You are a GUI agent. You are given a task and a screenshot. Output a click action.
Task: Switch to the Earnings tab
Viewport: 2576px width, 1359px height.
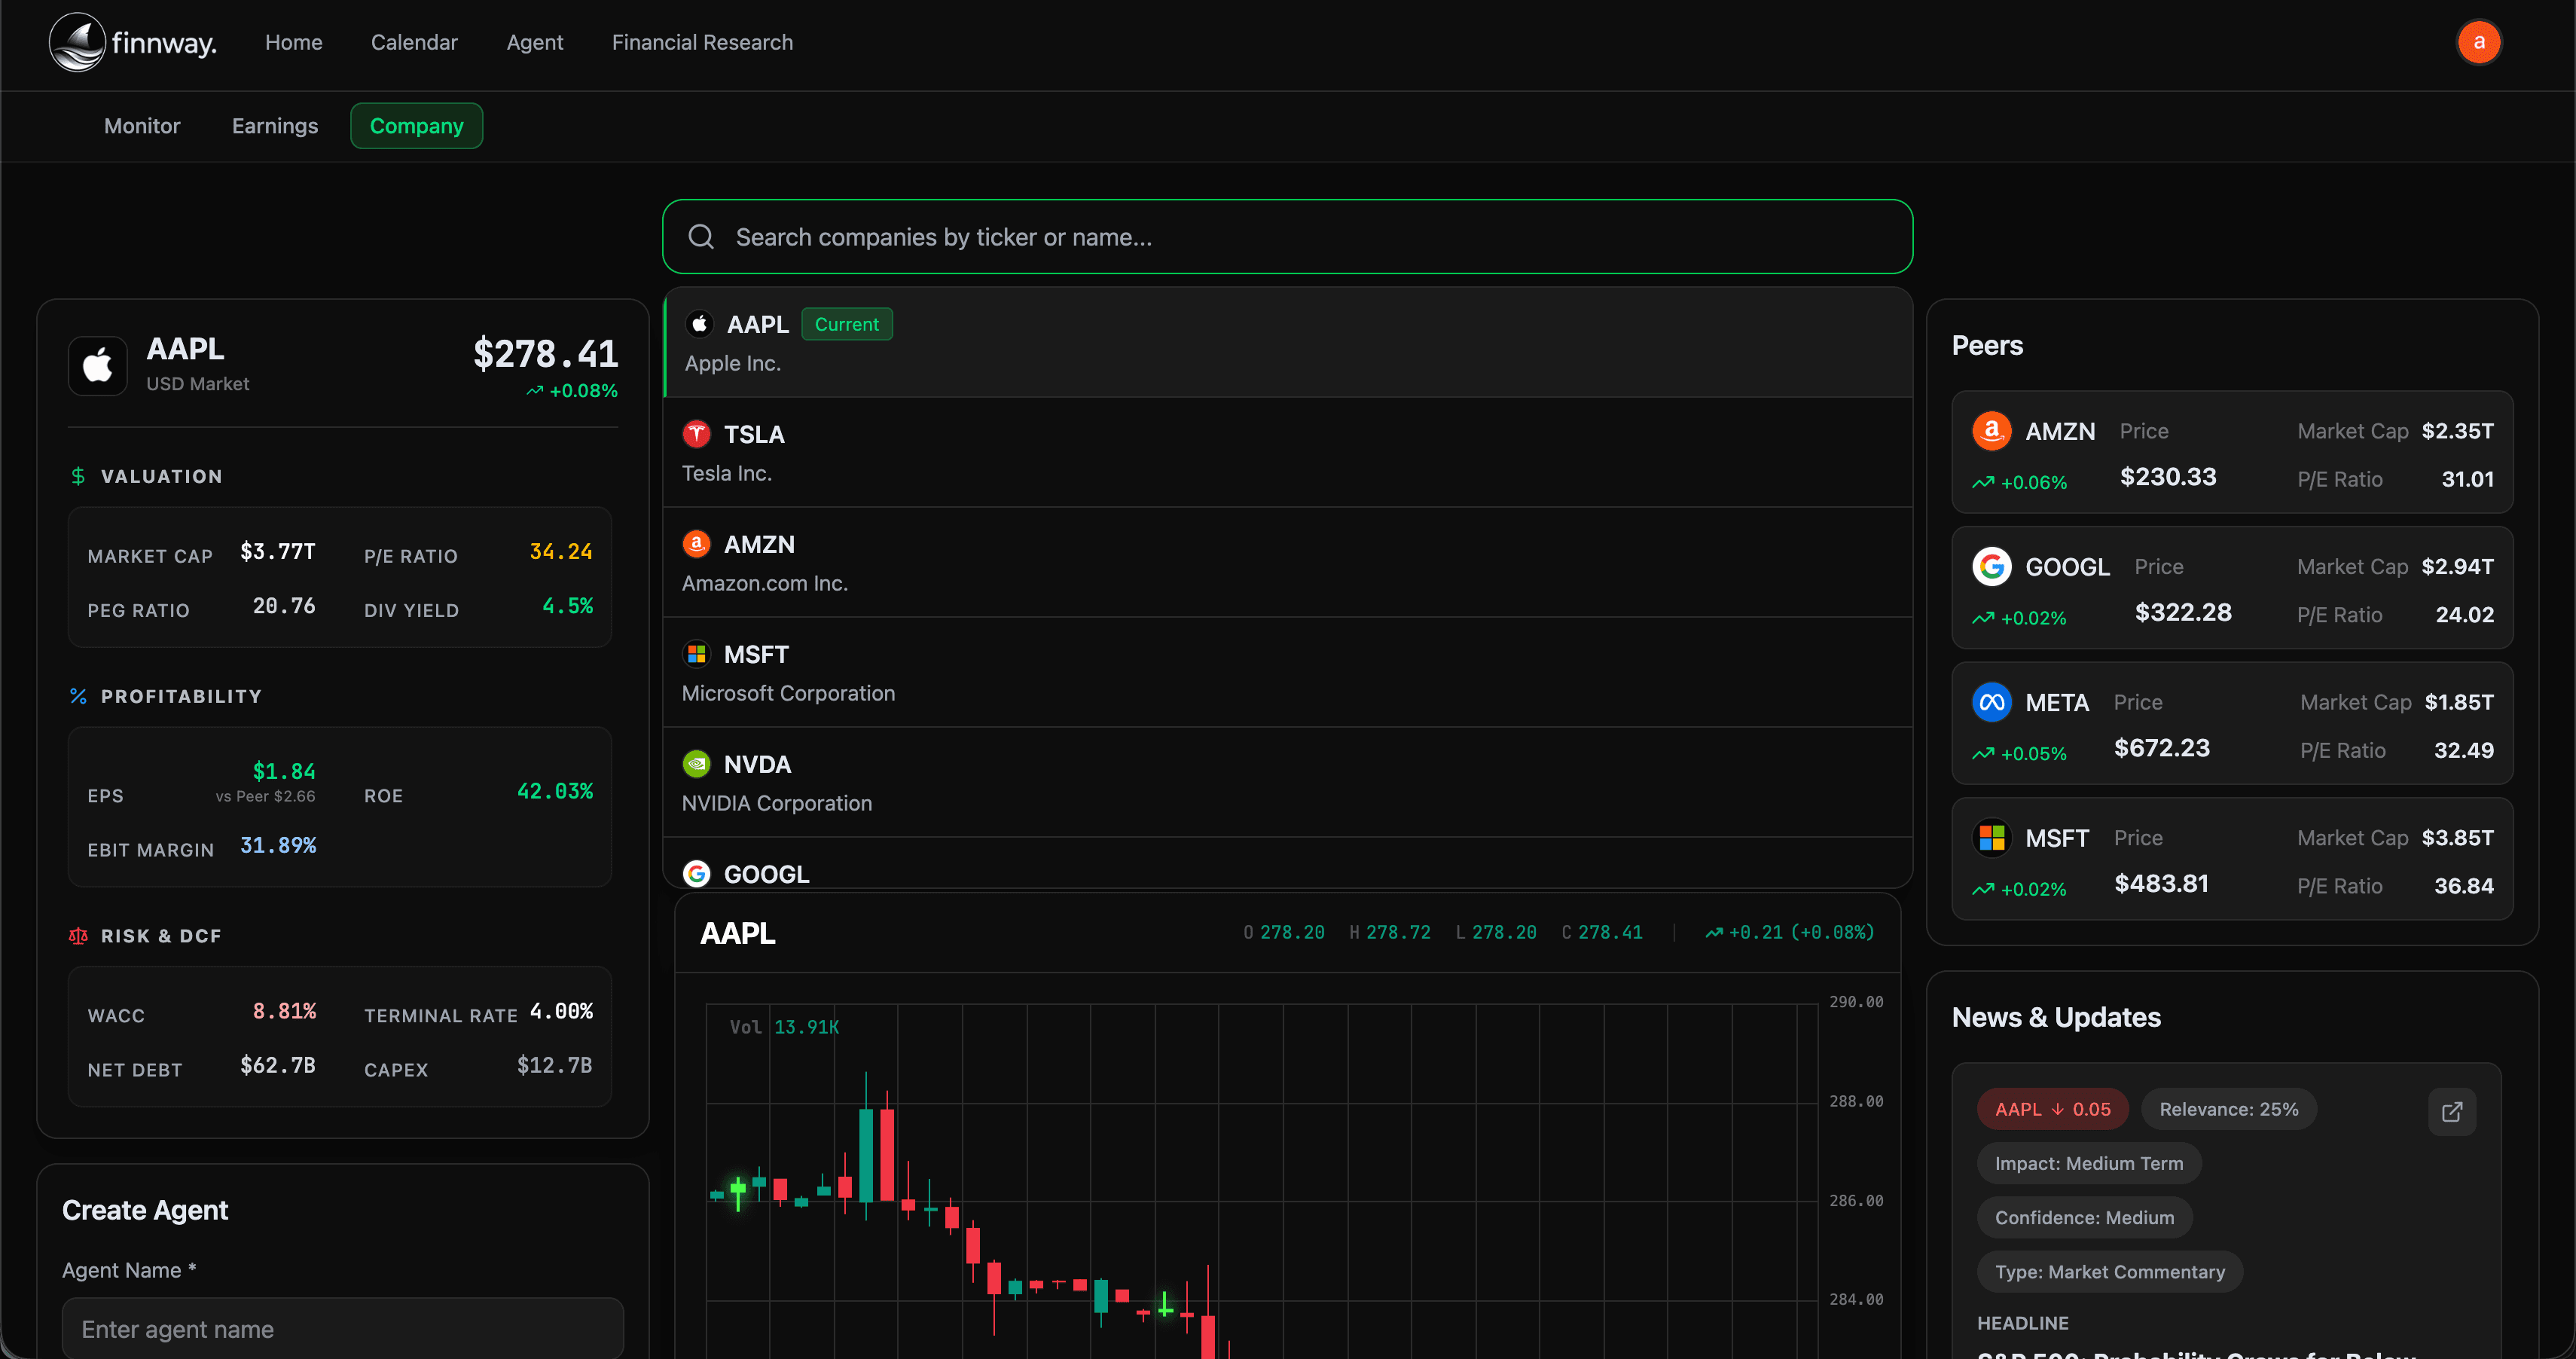point(275,126)
